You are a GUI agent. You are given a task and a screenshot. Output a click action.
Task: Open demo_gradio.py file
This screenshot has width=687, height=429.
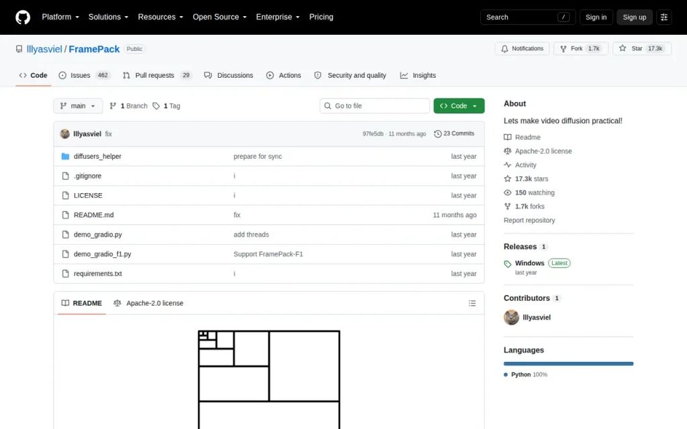tap(98, 235)
